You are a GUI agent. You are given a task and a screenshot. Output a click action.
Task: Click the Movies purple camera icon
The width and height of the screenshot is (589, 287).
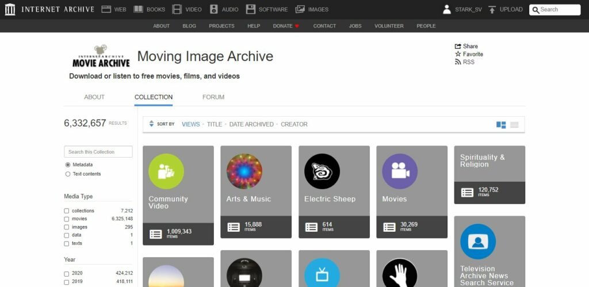coord(400,171)
